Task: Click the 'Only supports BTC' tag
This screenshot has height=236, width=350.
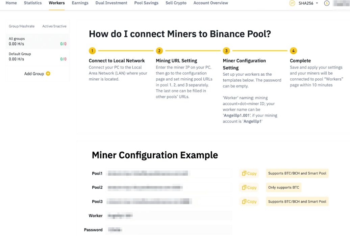Action: pyautogui.click(x=283, y=188)
